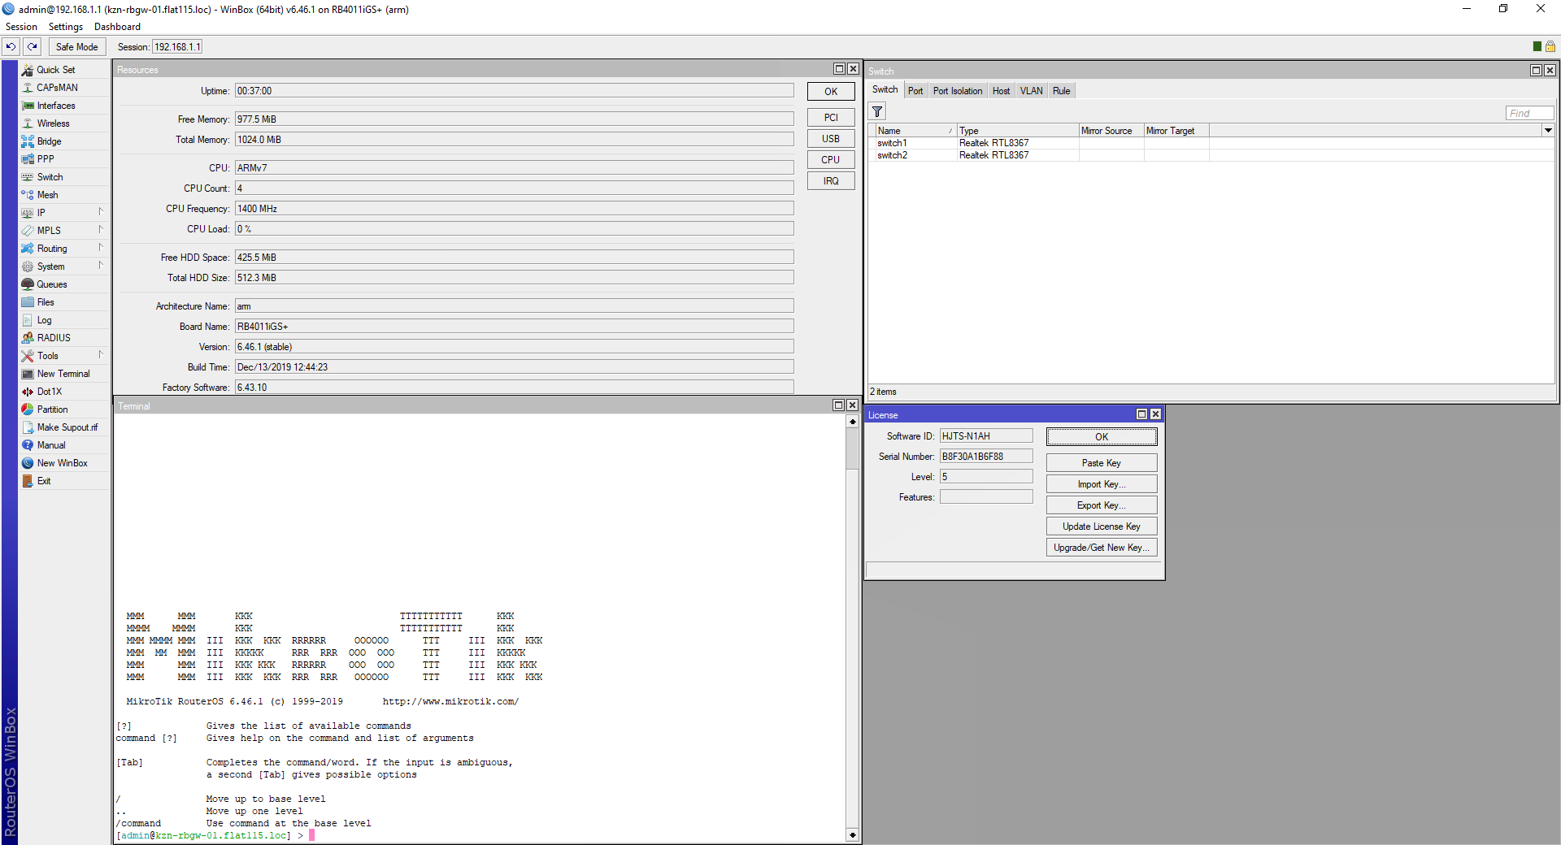Click the padlock icon in top-right corner

1550,46
